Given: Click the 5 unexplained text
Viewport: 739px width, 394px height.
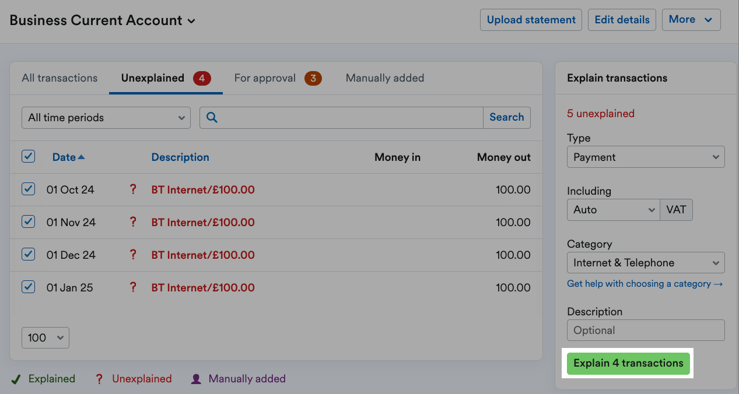Looking at the screenshot, I should (x=601, y=114).
